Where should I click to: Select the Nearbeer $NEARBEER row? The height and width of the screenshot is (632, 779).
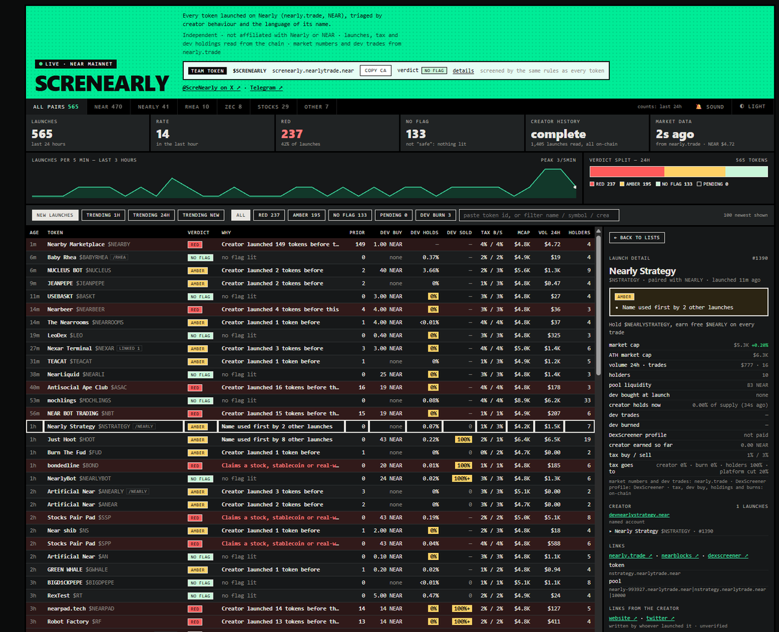pos(310,309)
